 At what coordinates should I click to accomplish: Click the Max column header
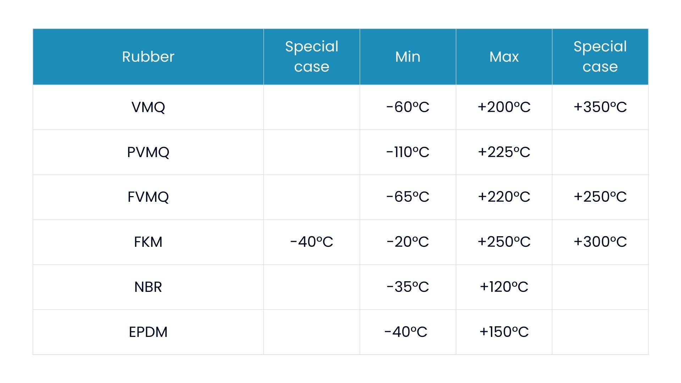tap(504, 57)
